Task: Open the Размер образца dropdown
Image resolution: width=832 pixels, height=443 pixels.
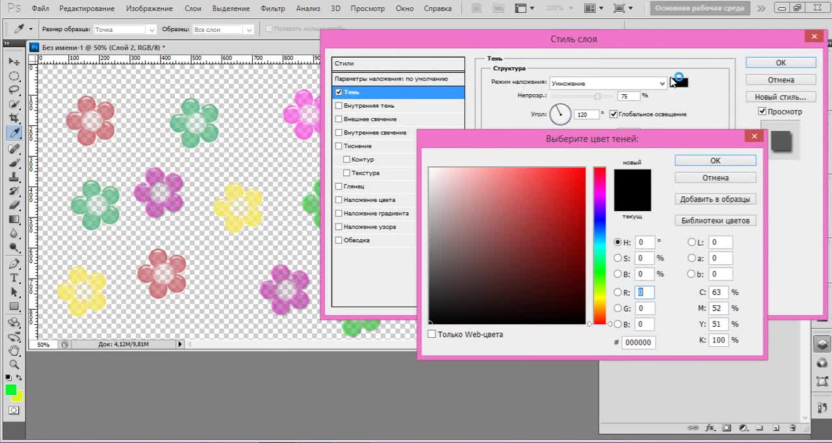Action: click(x=125, y=30)
